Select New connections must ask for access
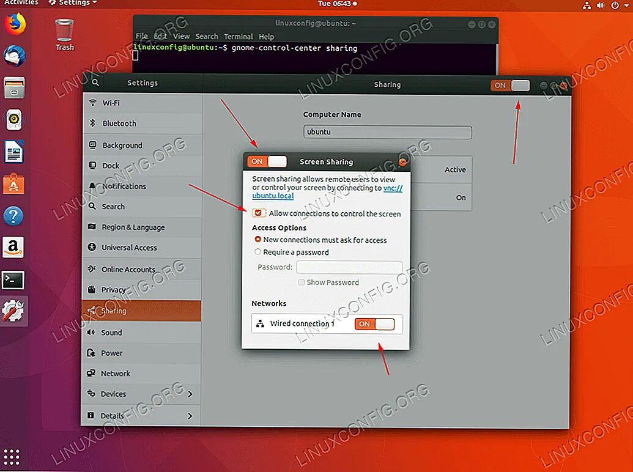Screen dimensions: 633x472 257,240
